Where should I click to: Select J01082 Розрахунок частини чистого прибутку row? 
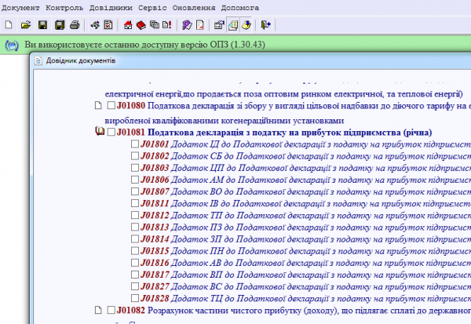tap(294, 310)
